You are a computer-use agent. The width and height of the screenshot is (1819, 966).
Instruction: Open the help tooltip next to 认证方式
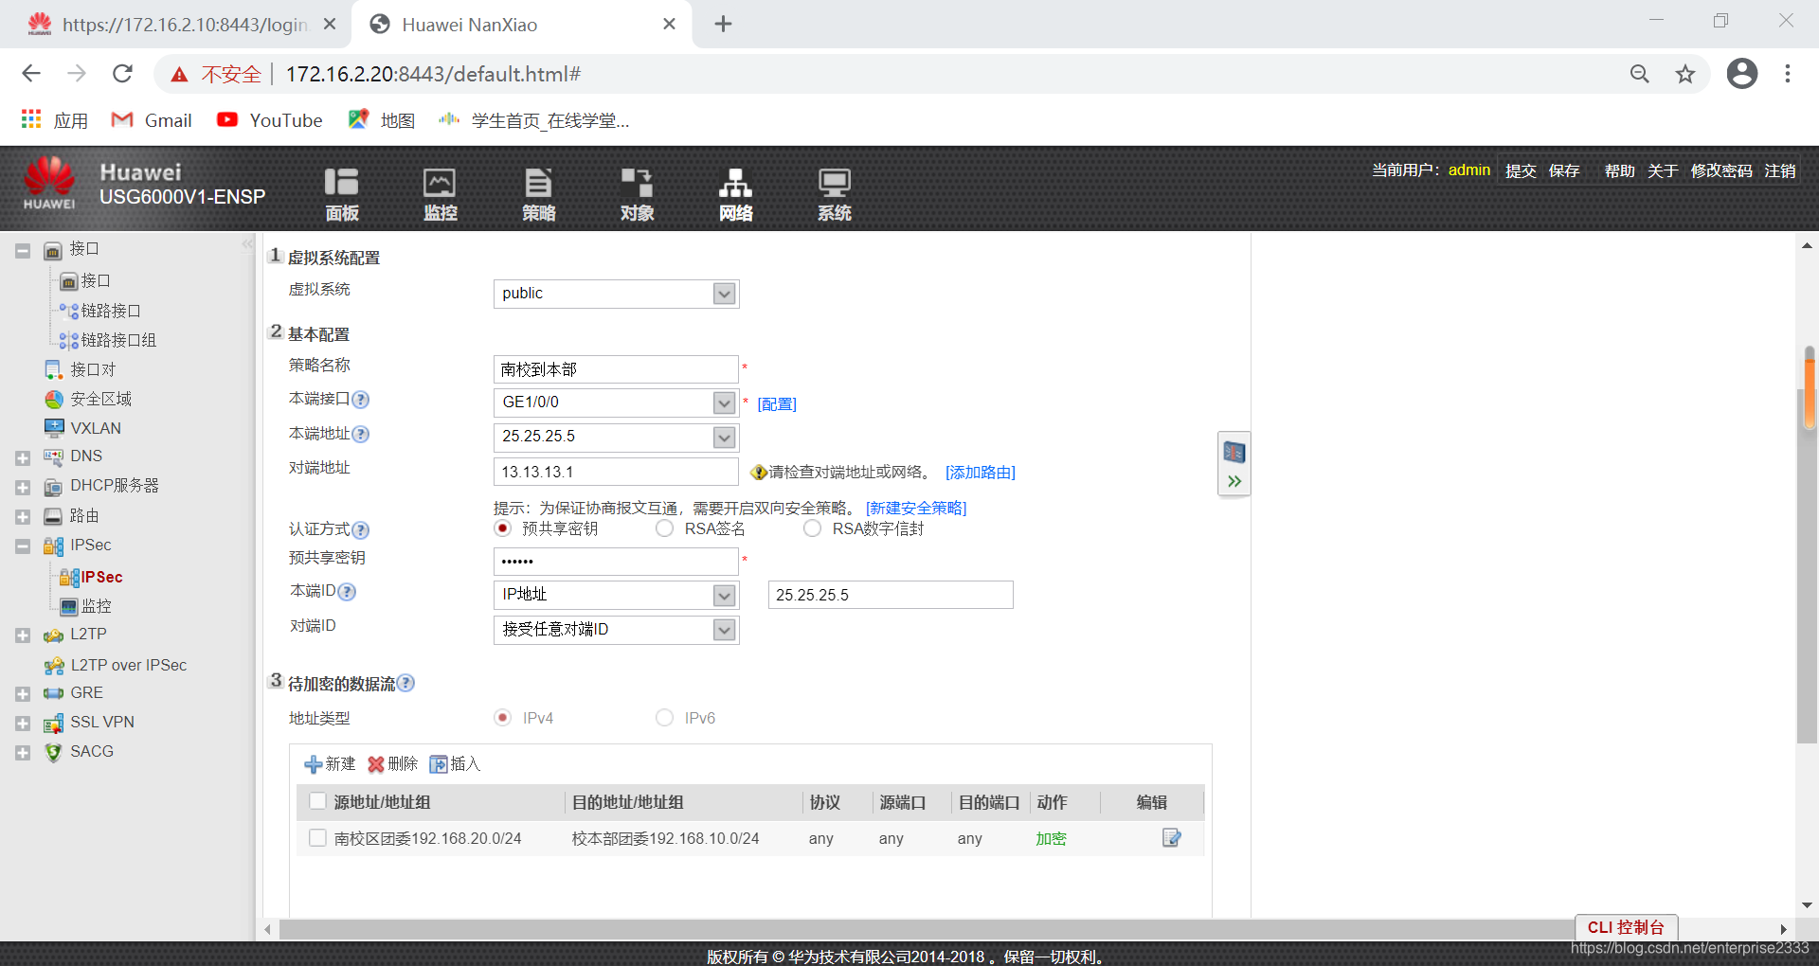pyautogui.click(x=360, y=530)
